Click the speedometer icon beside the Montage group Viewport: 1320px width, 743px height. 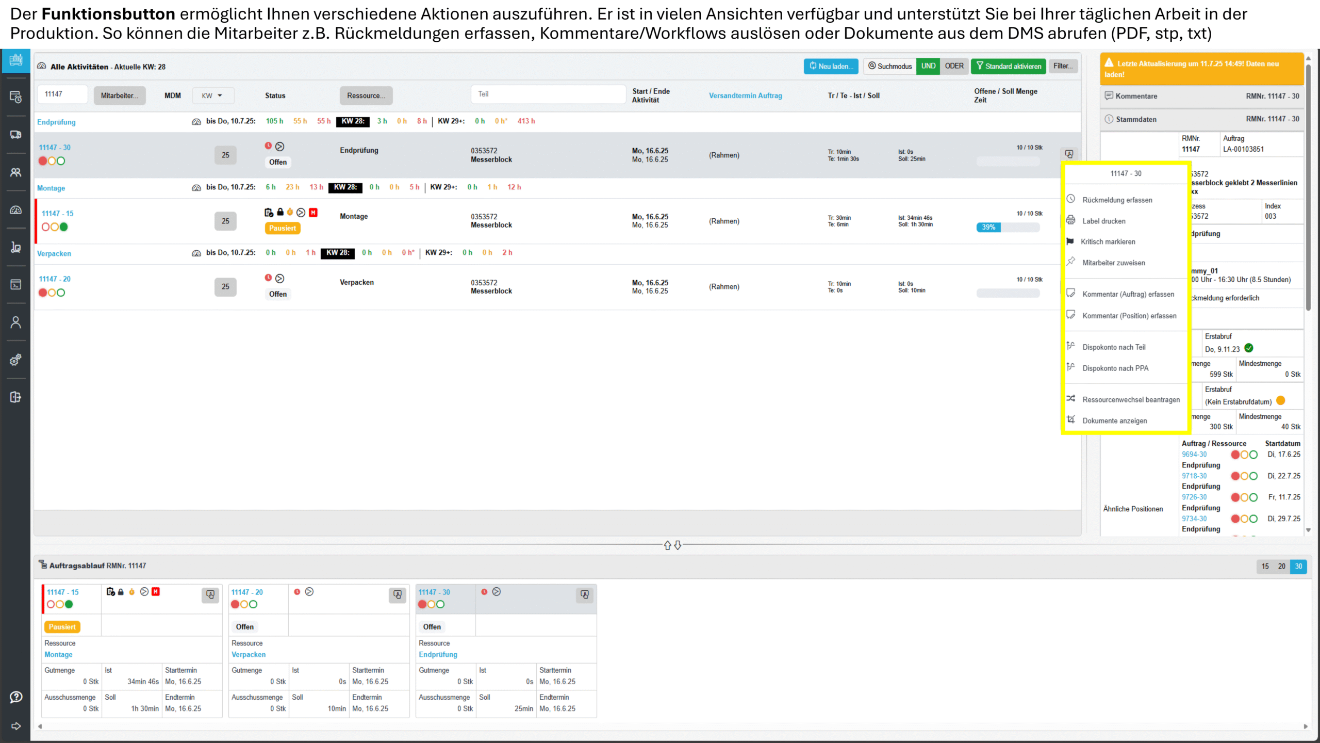point(196,188)
